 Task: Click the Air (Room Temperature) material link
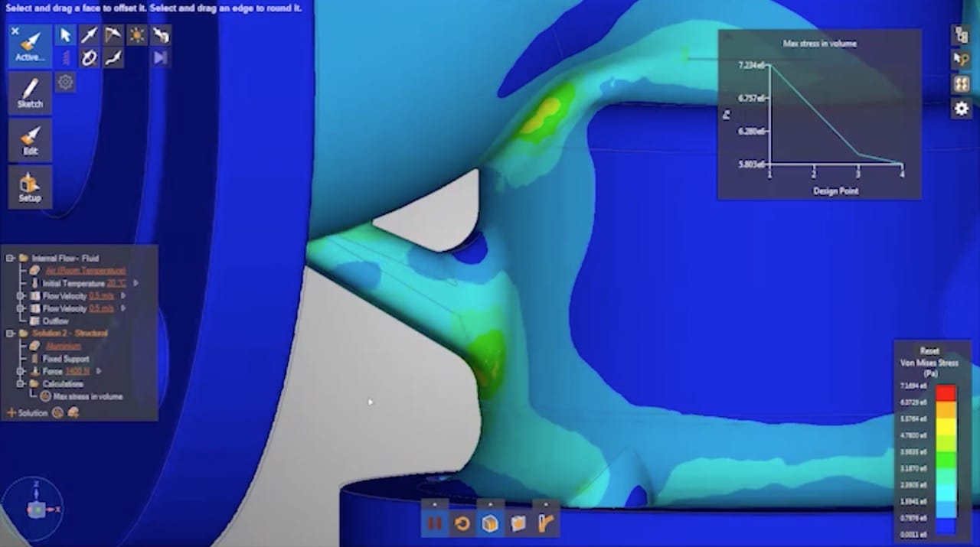[85, 271]
